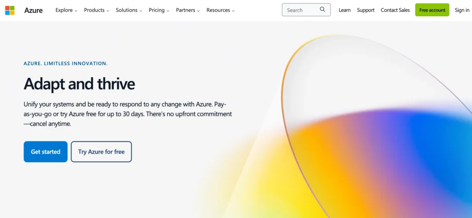Open the Support link
The width and height of the screenshot is (472, 218).
pos(366,10)
